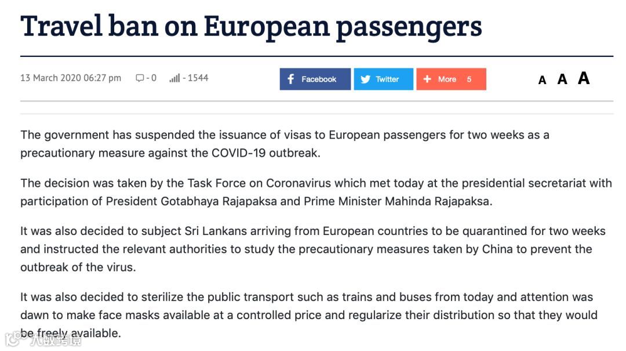Image resolution: width=626 pixels, height=351 pixels.
Task: Click the Chinese watermark text at bottom
Action: (56, 340)
